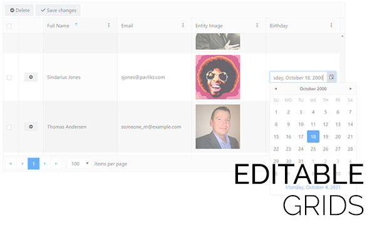Go to previous page pager icon
The height and width of the screenshot is (235, 372).
[x=22, y=164]
